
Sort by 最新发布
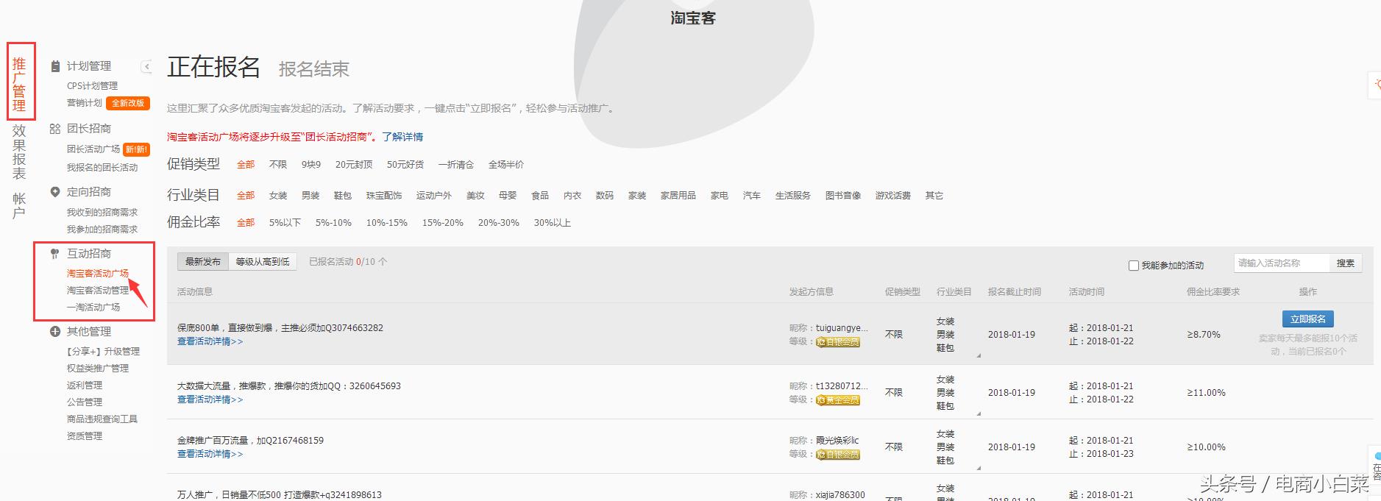203,262
